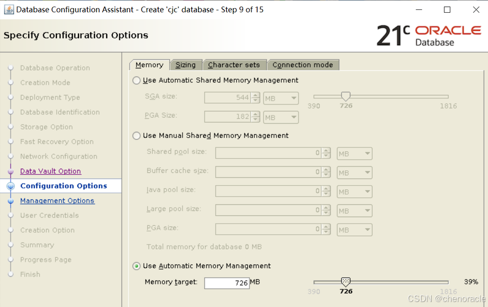Open Large pool size unit dropdown
The height and width of the screenshot is (307, 488).
click(354, 211)
